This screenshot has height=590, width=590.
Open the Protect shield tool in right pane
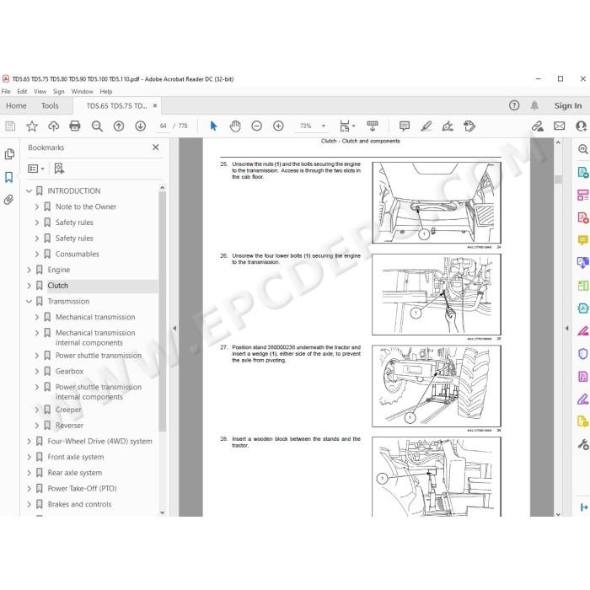click(x=582, y=354)
